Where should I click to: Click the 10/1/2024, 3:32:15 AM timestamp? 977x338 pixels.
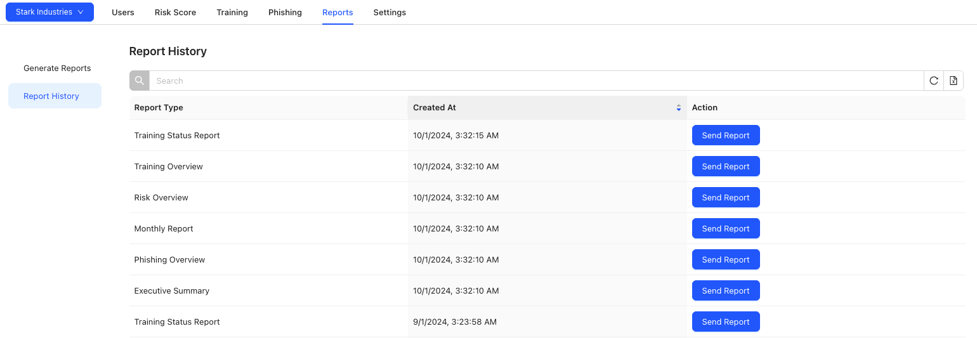tap(456, 135)
